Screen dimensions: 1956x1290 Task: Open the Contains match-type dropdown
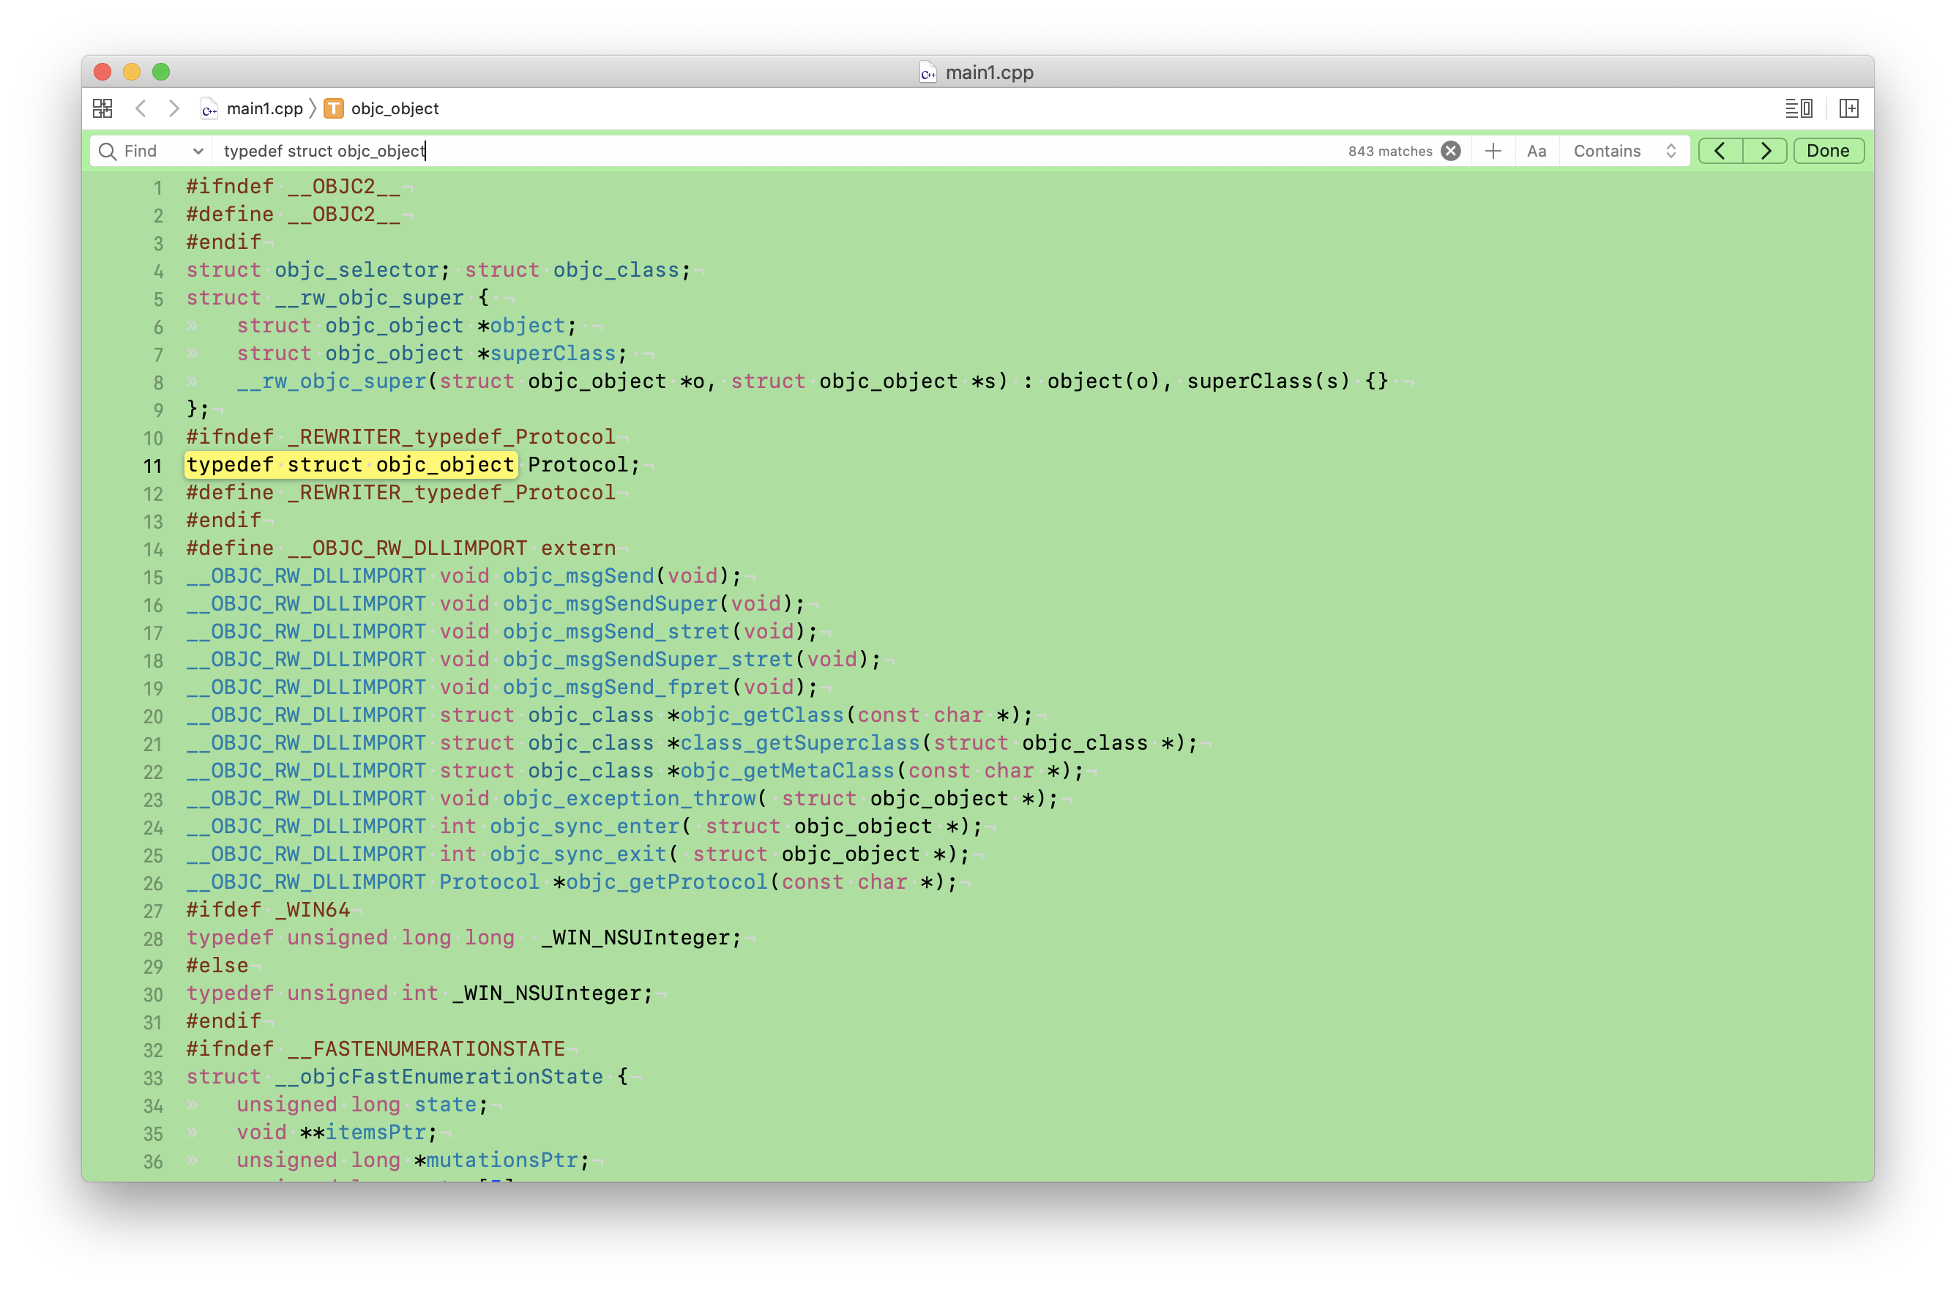(x=1624, y=152)
